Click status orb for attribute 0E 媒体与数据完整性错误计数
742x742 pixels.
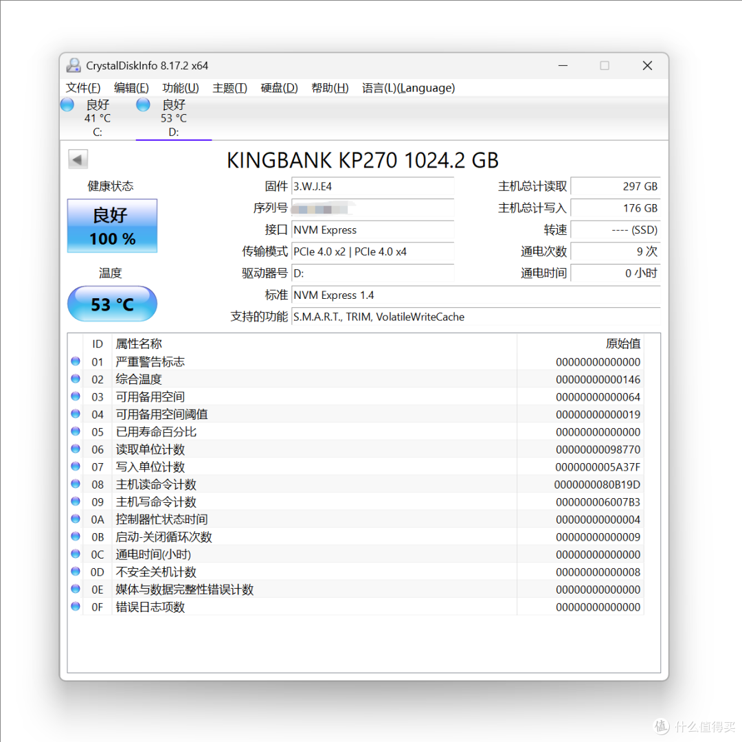pos(76,589)
